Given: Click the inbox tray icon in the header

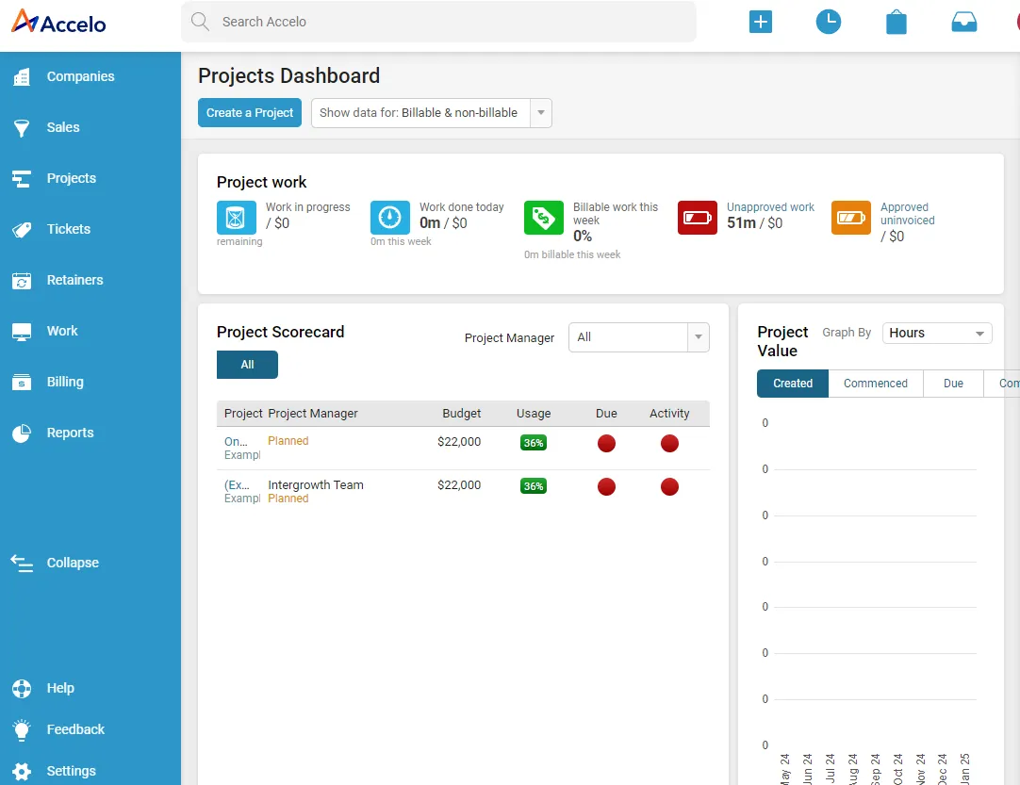Looking at the screenshot, I should (x=963, y=21).
